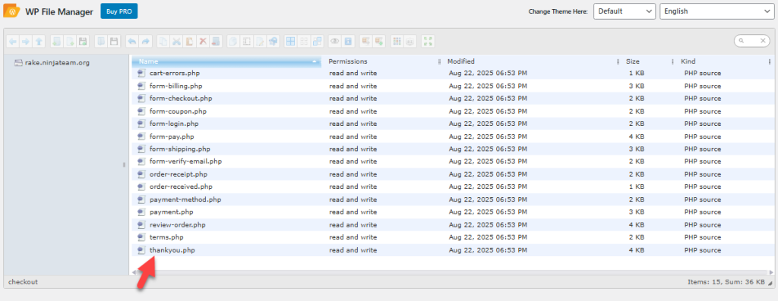Select the thankyou.php file
Viewport: 778px width, 301px height.
click(x=452, y=250)
